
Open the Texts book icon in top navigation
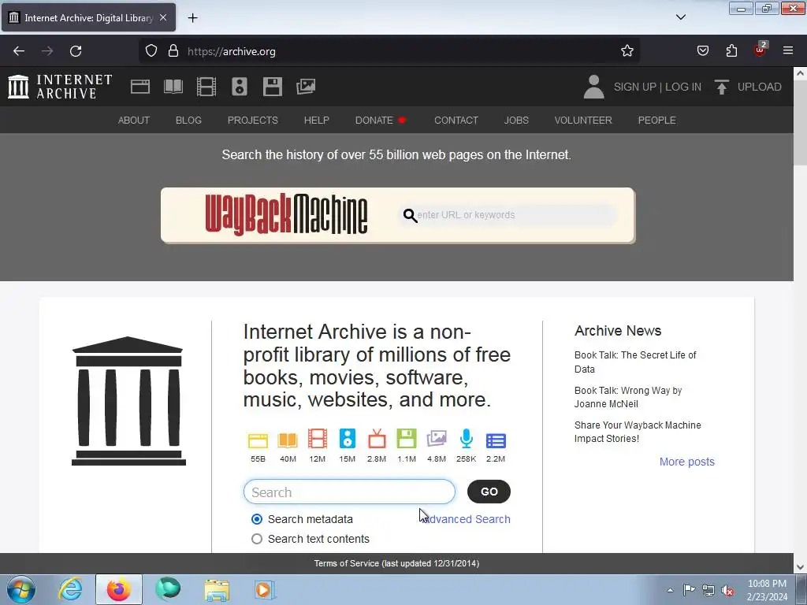point(173,87)
